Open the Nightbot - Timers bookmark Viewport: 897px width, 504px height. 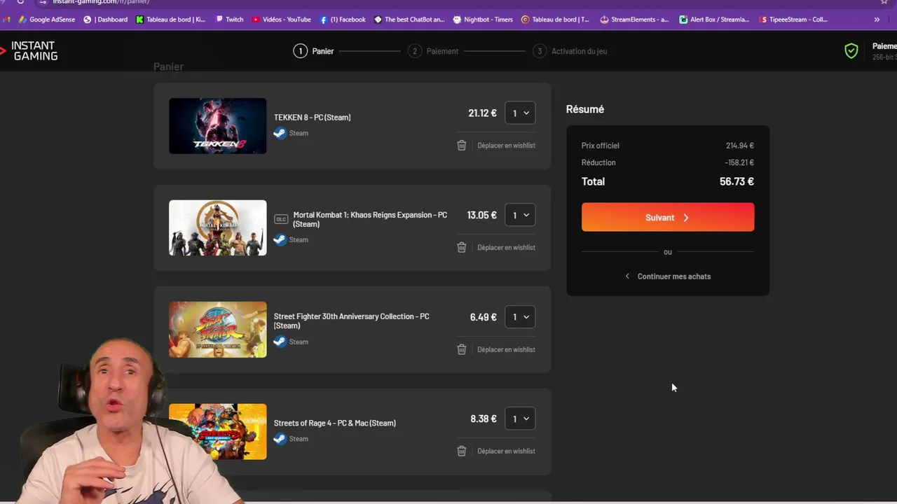pyautogui.click(x=484, y=20)
